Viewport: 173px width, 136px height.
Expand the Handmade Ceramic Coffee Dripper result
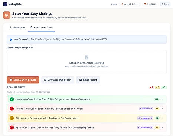tap(163, 99)
